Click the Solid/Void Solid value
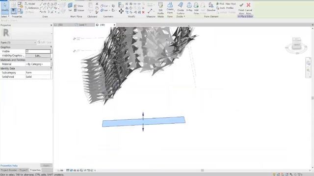This screenshot has height=176, width=314. [38, 77]
